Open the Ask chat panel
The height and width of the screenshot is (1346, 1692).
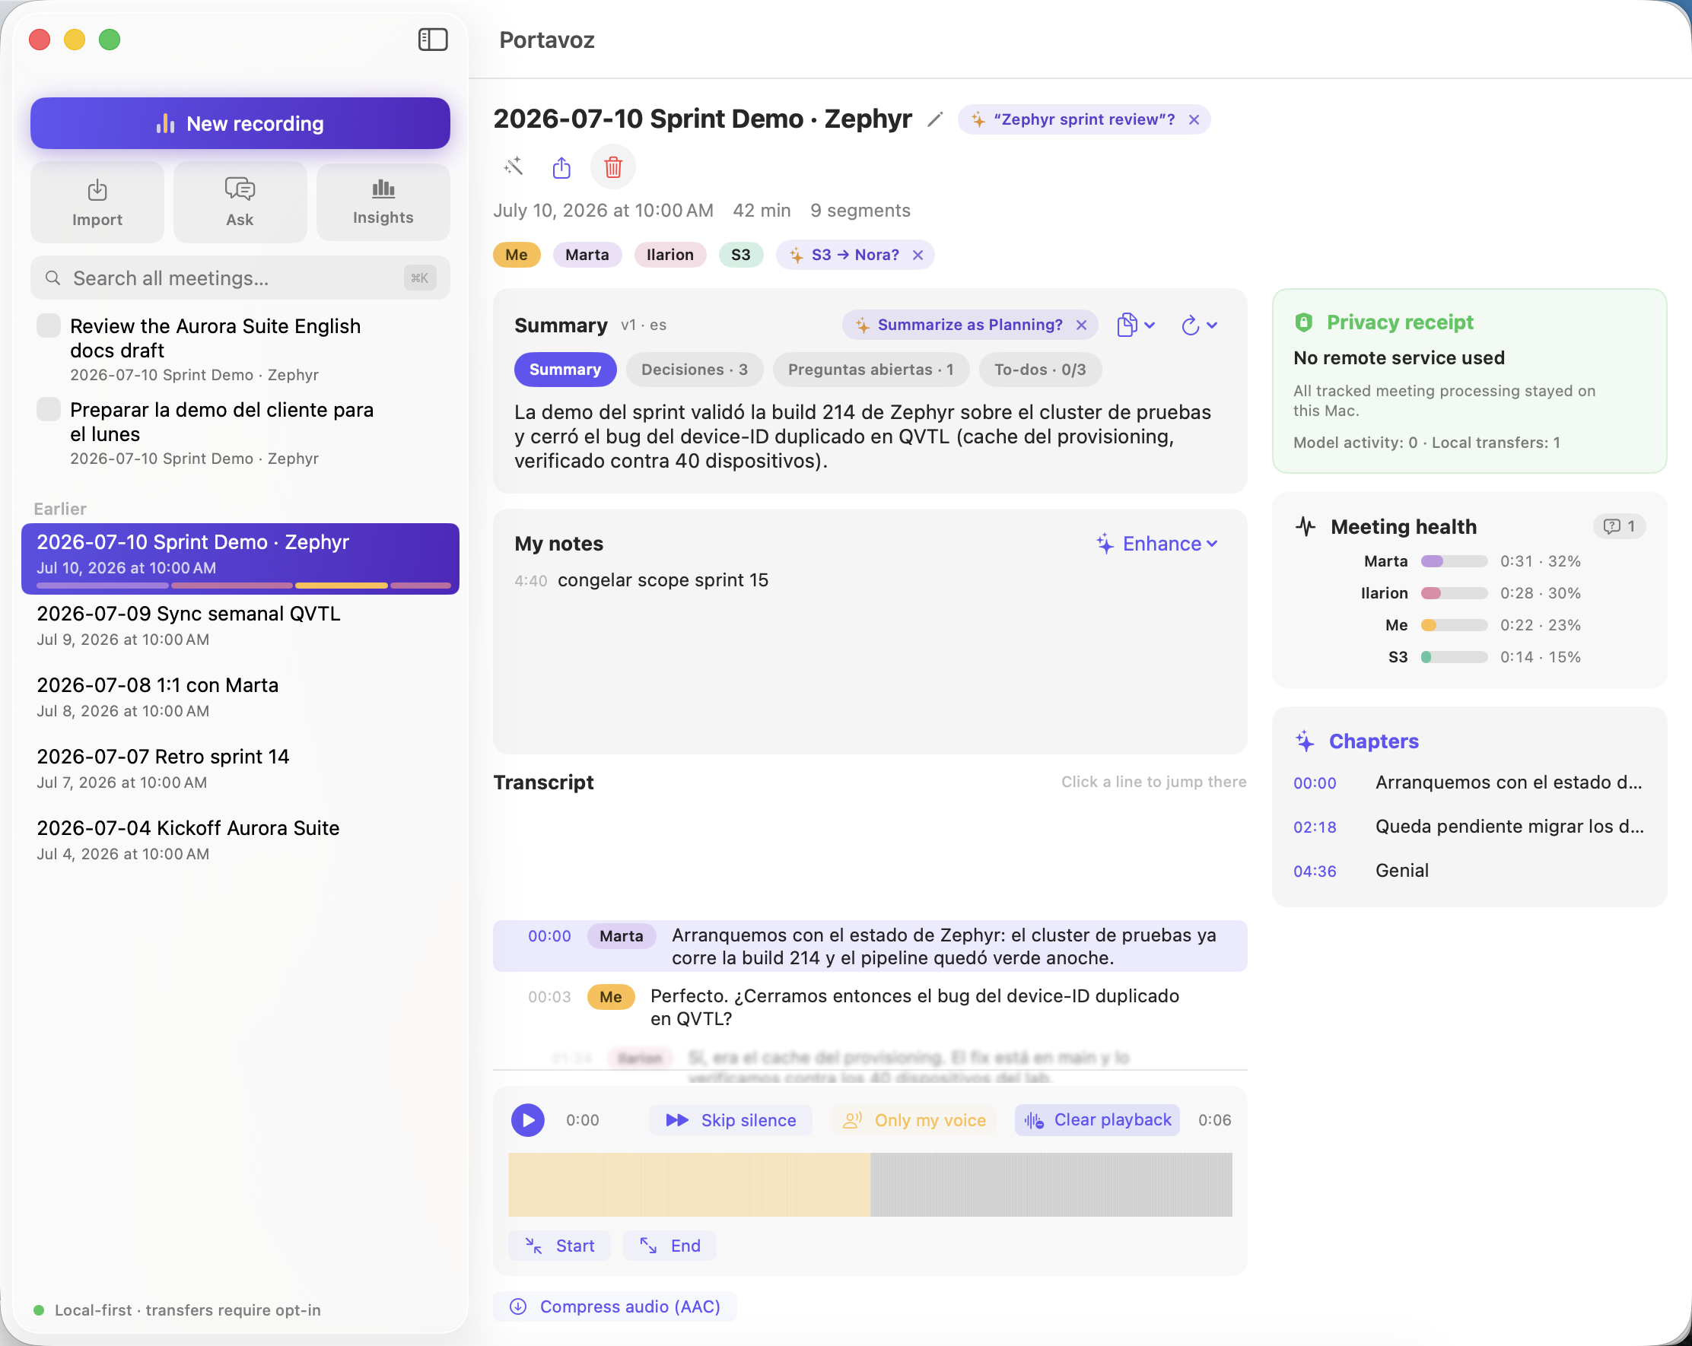[x=240, y=202]
